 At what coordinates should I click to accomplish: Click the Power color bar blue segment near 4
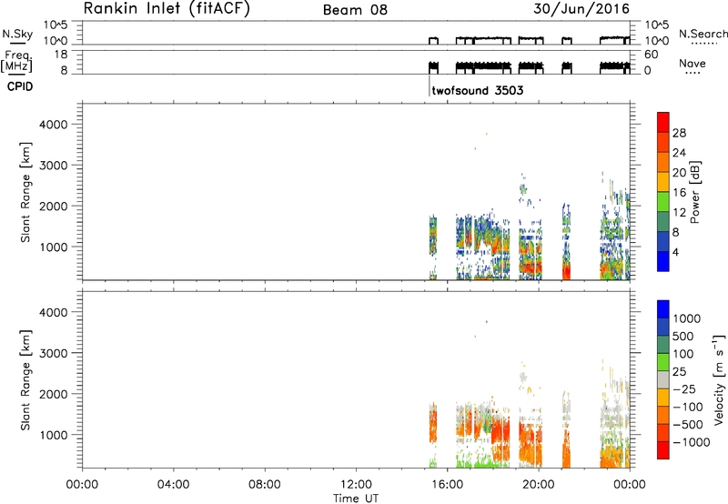(663, 261)
